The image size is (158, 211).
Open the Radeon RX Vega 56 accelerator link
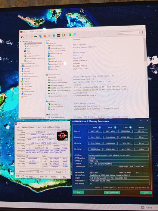pos(87,106)
